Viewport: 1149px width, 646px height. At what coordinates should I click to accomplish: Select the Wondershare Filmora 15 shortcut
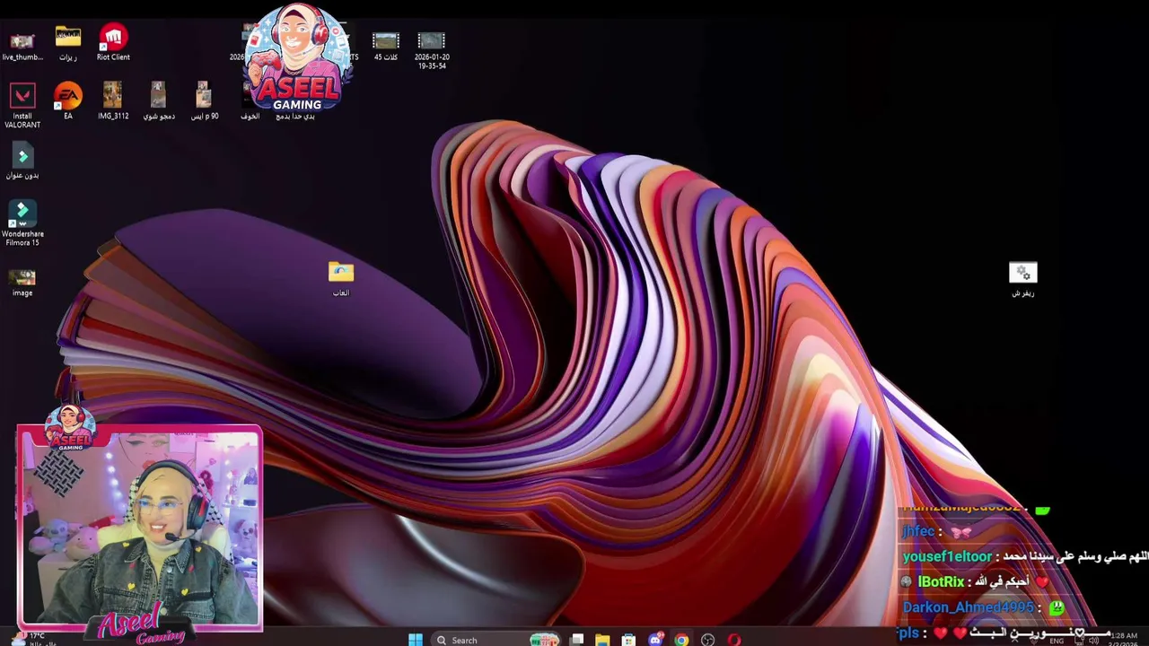tap(22, 223)
